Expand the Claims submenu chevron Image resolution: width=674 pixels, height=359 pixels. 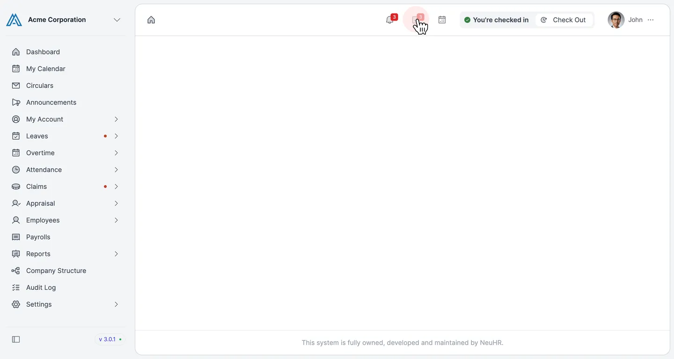(x=116, y=187)
